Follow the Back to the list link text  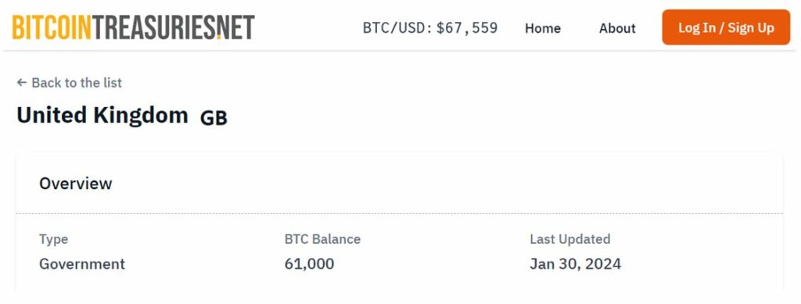pos(77,83)
